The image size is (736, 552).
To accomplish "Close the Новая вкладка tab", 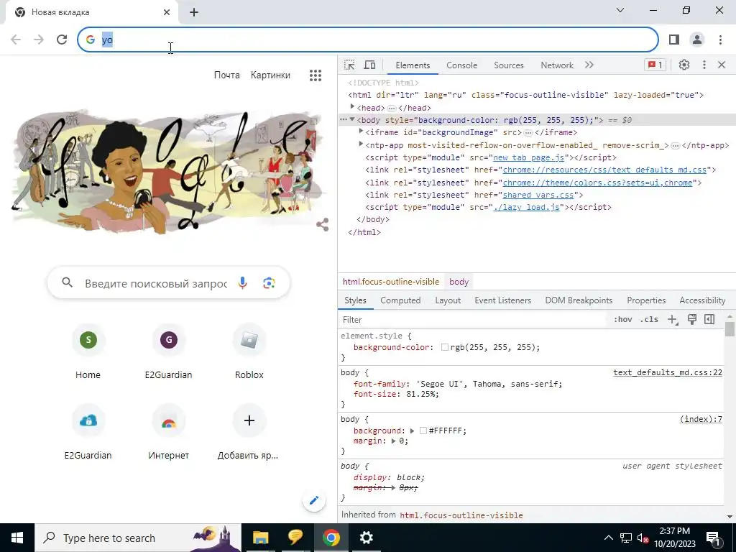I will coord(167,12).
